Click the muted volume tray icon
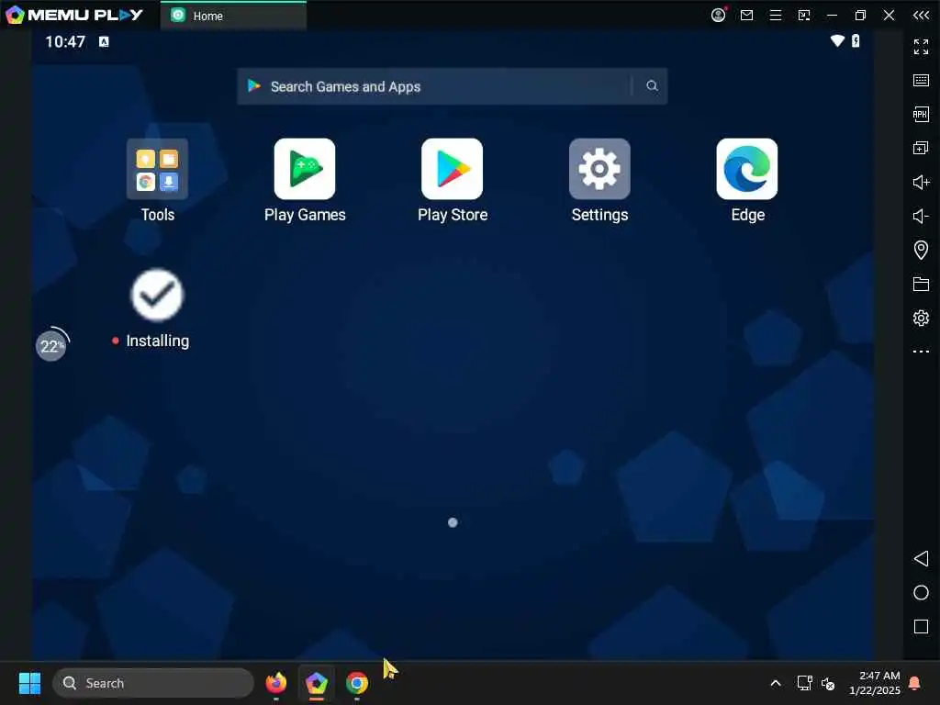Screen dimensions: 940x705 828,683
